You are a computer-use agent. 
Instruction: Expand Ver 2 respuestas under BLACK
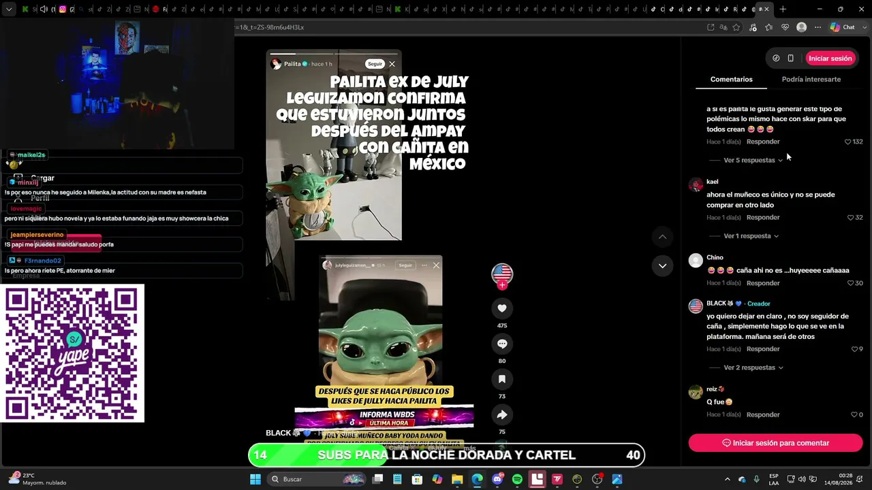(x=753, y=367)
